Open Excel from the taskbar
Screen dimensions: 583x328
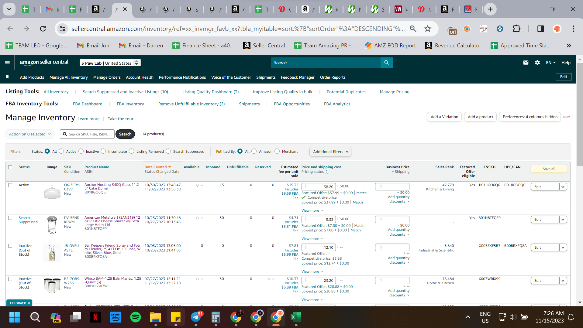pos(296,317)
